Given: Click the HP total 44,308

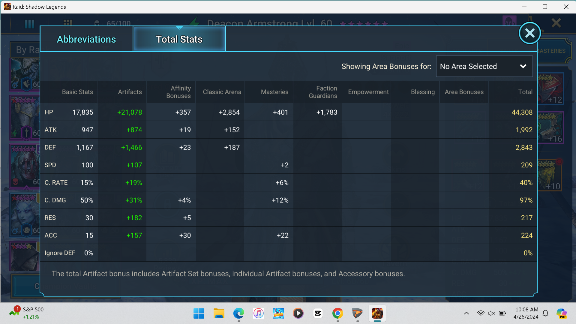Looking at the screenshot, I should [522, 112].
